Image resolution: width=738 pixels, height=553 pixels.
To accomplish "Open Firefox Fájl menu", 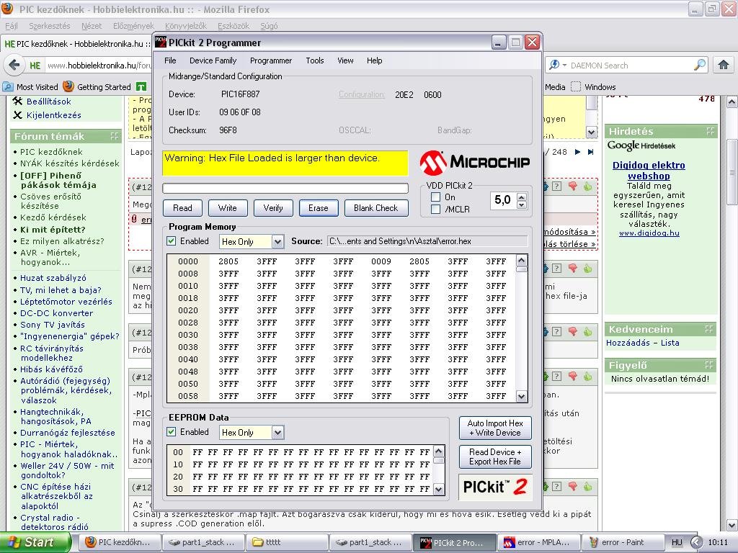I will (x=12, y=26).
